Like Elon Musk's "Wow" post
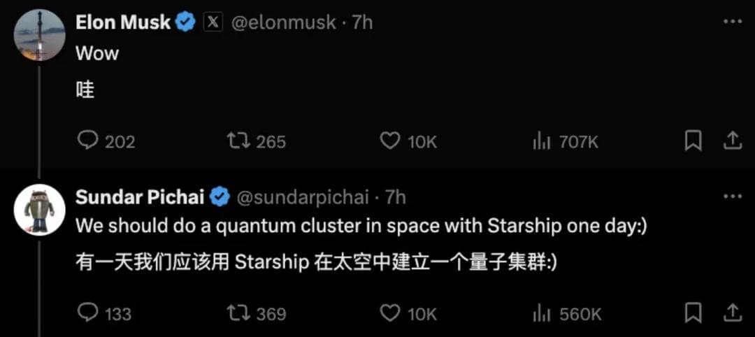This screenshot has height=337, width=755. click(389, 141)
